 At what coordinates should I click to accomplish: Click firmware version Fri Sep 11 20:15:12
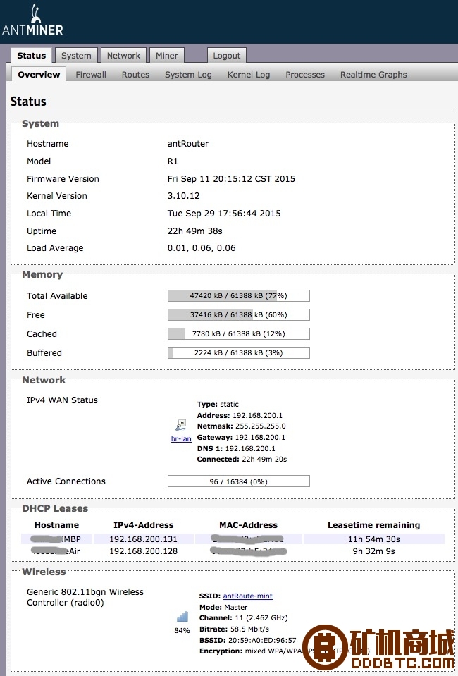(231, 178)
